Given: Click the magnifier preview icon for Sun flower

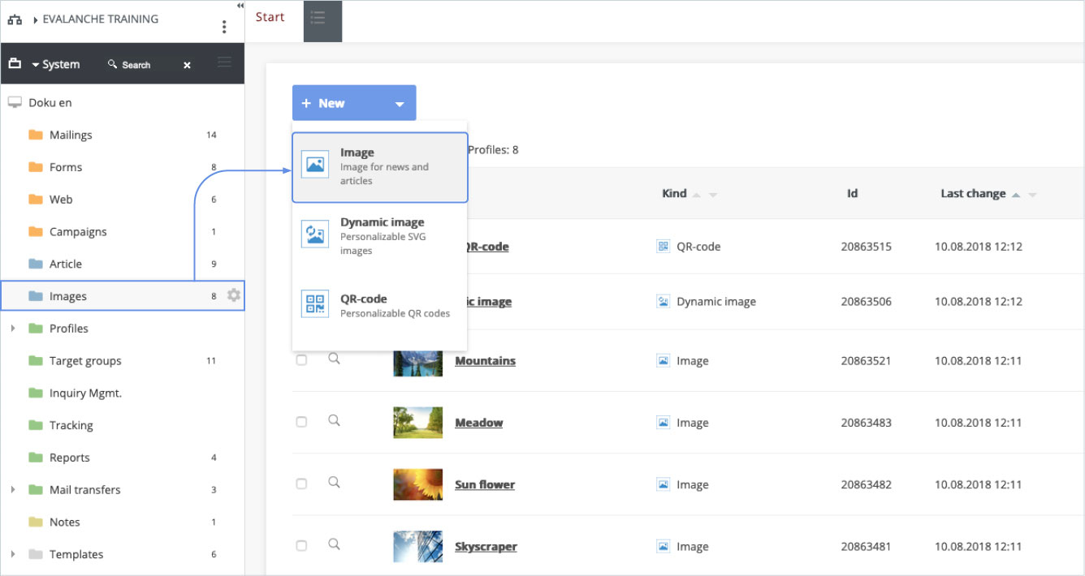Looking at the screenshot, I should 334,482.
